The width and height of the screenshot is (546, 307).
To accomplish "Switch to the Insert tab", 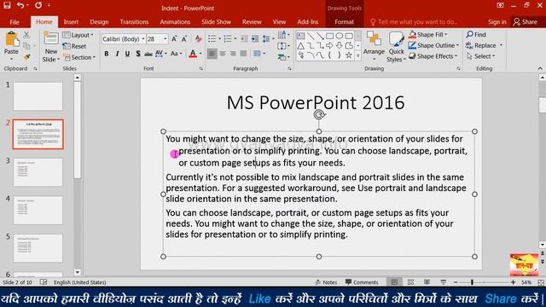I will point(71,21).
